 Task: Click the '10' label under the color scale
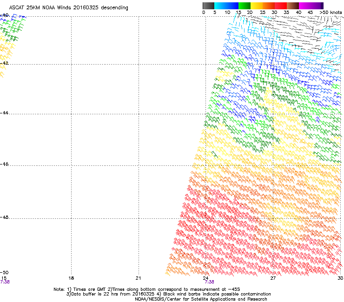[x=227, y=13]
